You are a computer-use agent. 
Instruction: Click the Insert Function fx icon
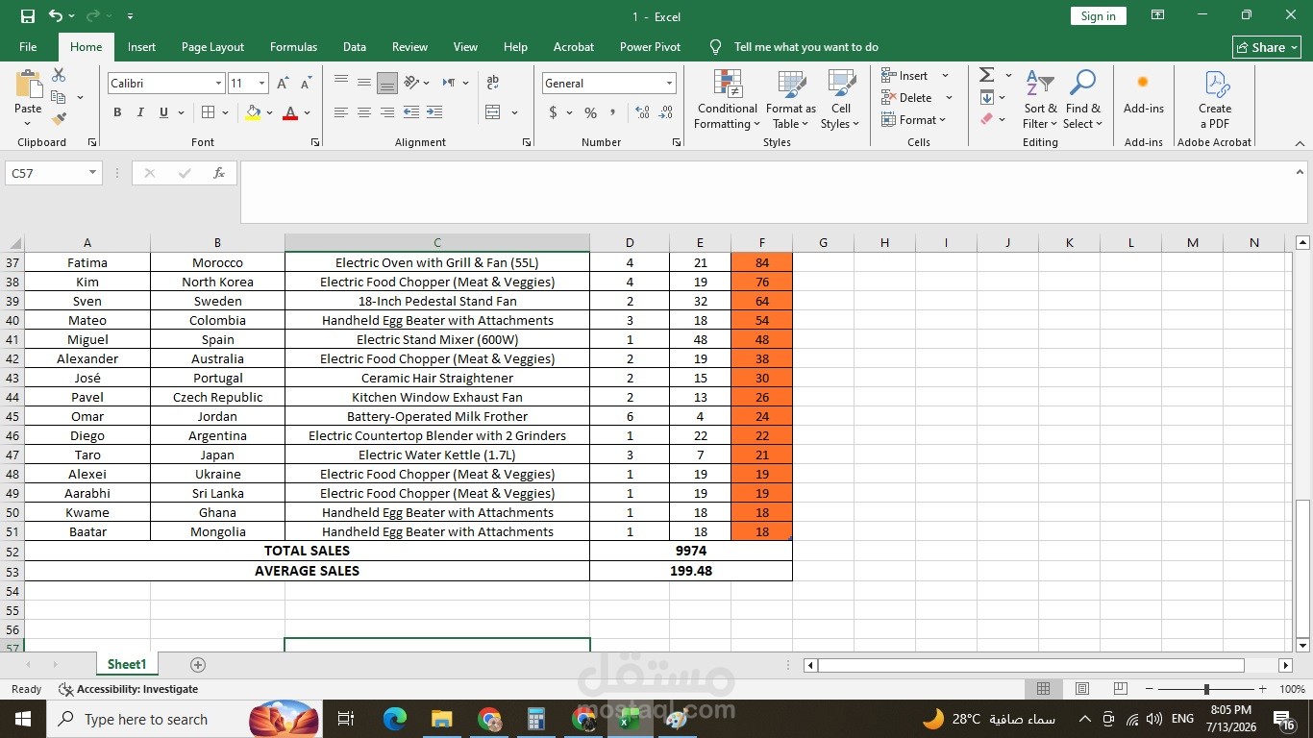219,173
